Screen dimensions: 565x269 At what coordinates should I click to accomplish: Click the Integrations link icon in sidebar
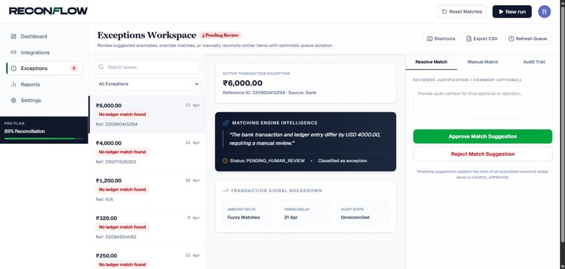(14, 52)
